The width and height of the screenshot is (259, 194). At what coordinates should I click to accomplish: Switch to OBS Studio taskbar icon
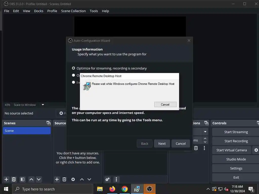149,189
